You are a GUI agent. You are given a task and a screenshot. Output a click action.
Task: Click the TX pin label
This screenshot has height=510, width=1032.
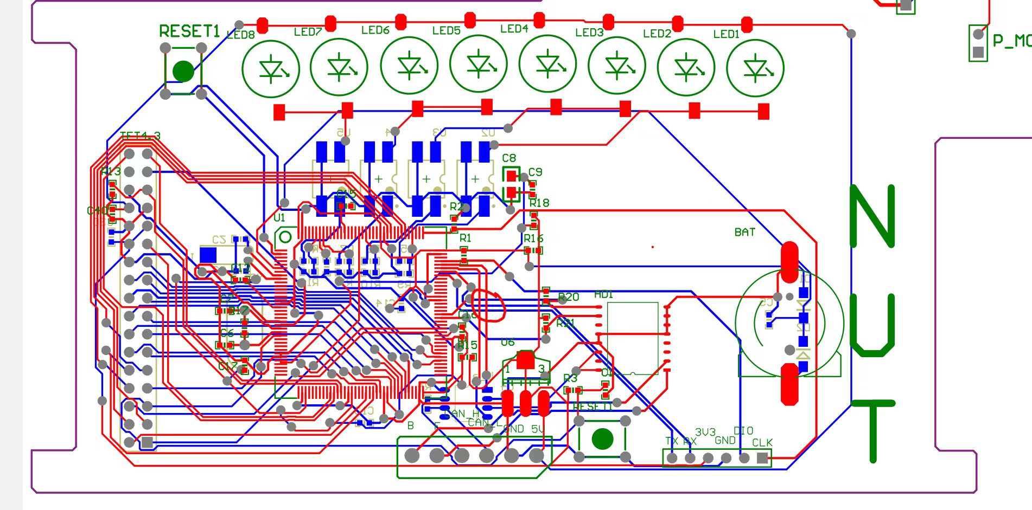point(672,441)
